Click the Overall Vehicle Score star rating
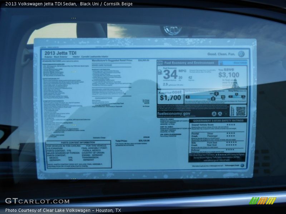286x214 pixels. click(x=231, y=125)
